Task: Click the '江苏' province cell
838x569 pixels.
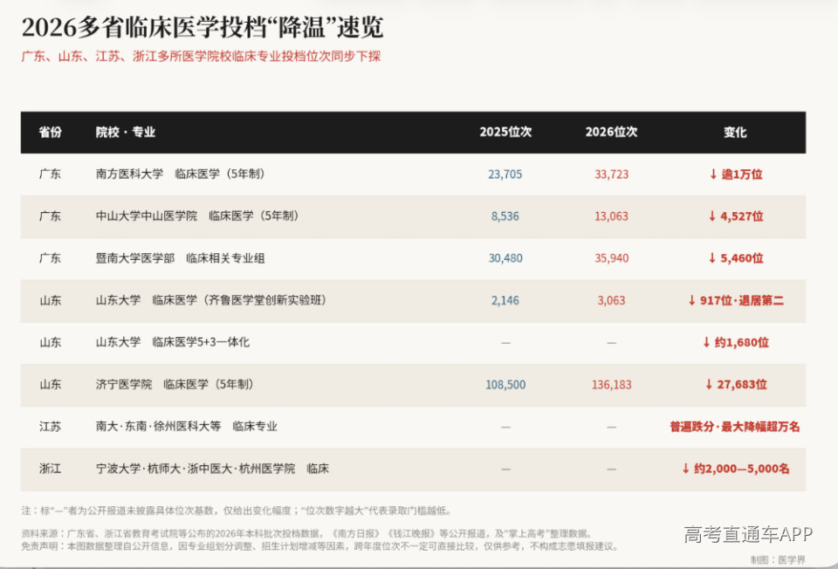Action: coord(51,427)
